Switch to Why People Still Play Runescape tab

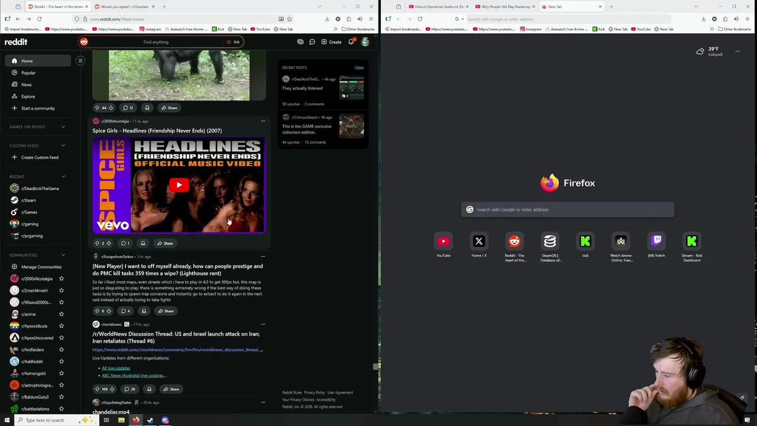[506, 7]
